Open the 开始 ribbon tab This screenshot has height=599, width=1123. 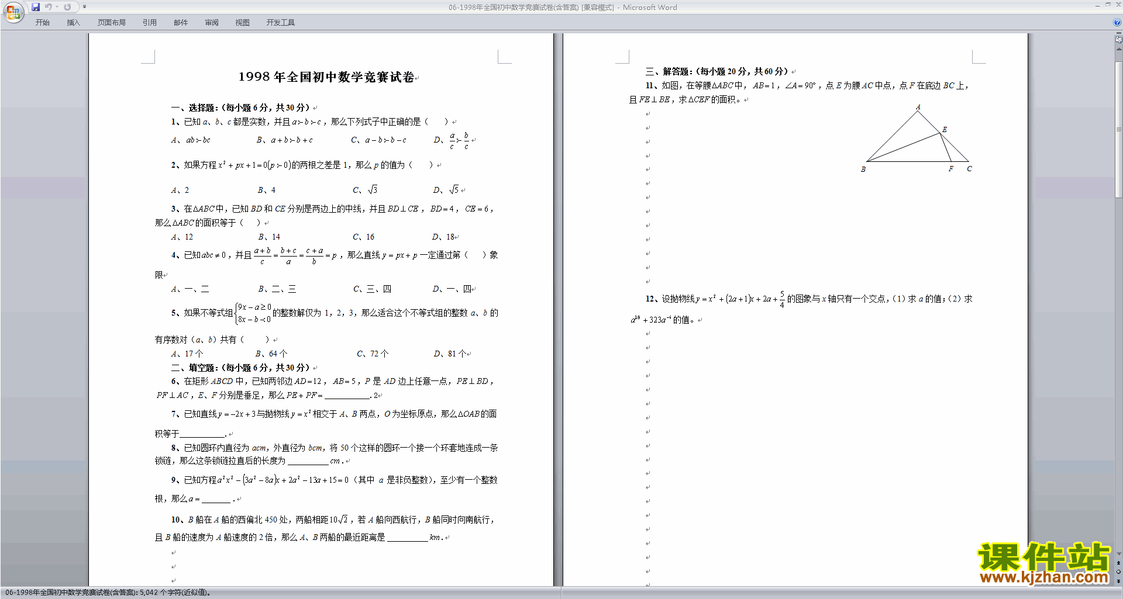point(42,23)
